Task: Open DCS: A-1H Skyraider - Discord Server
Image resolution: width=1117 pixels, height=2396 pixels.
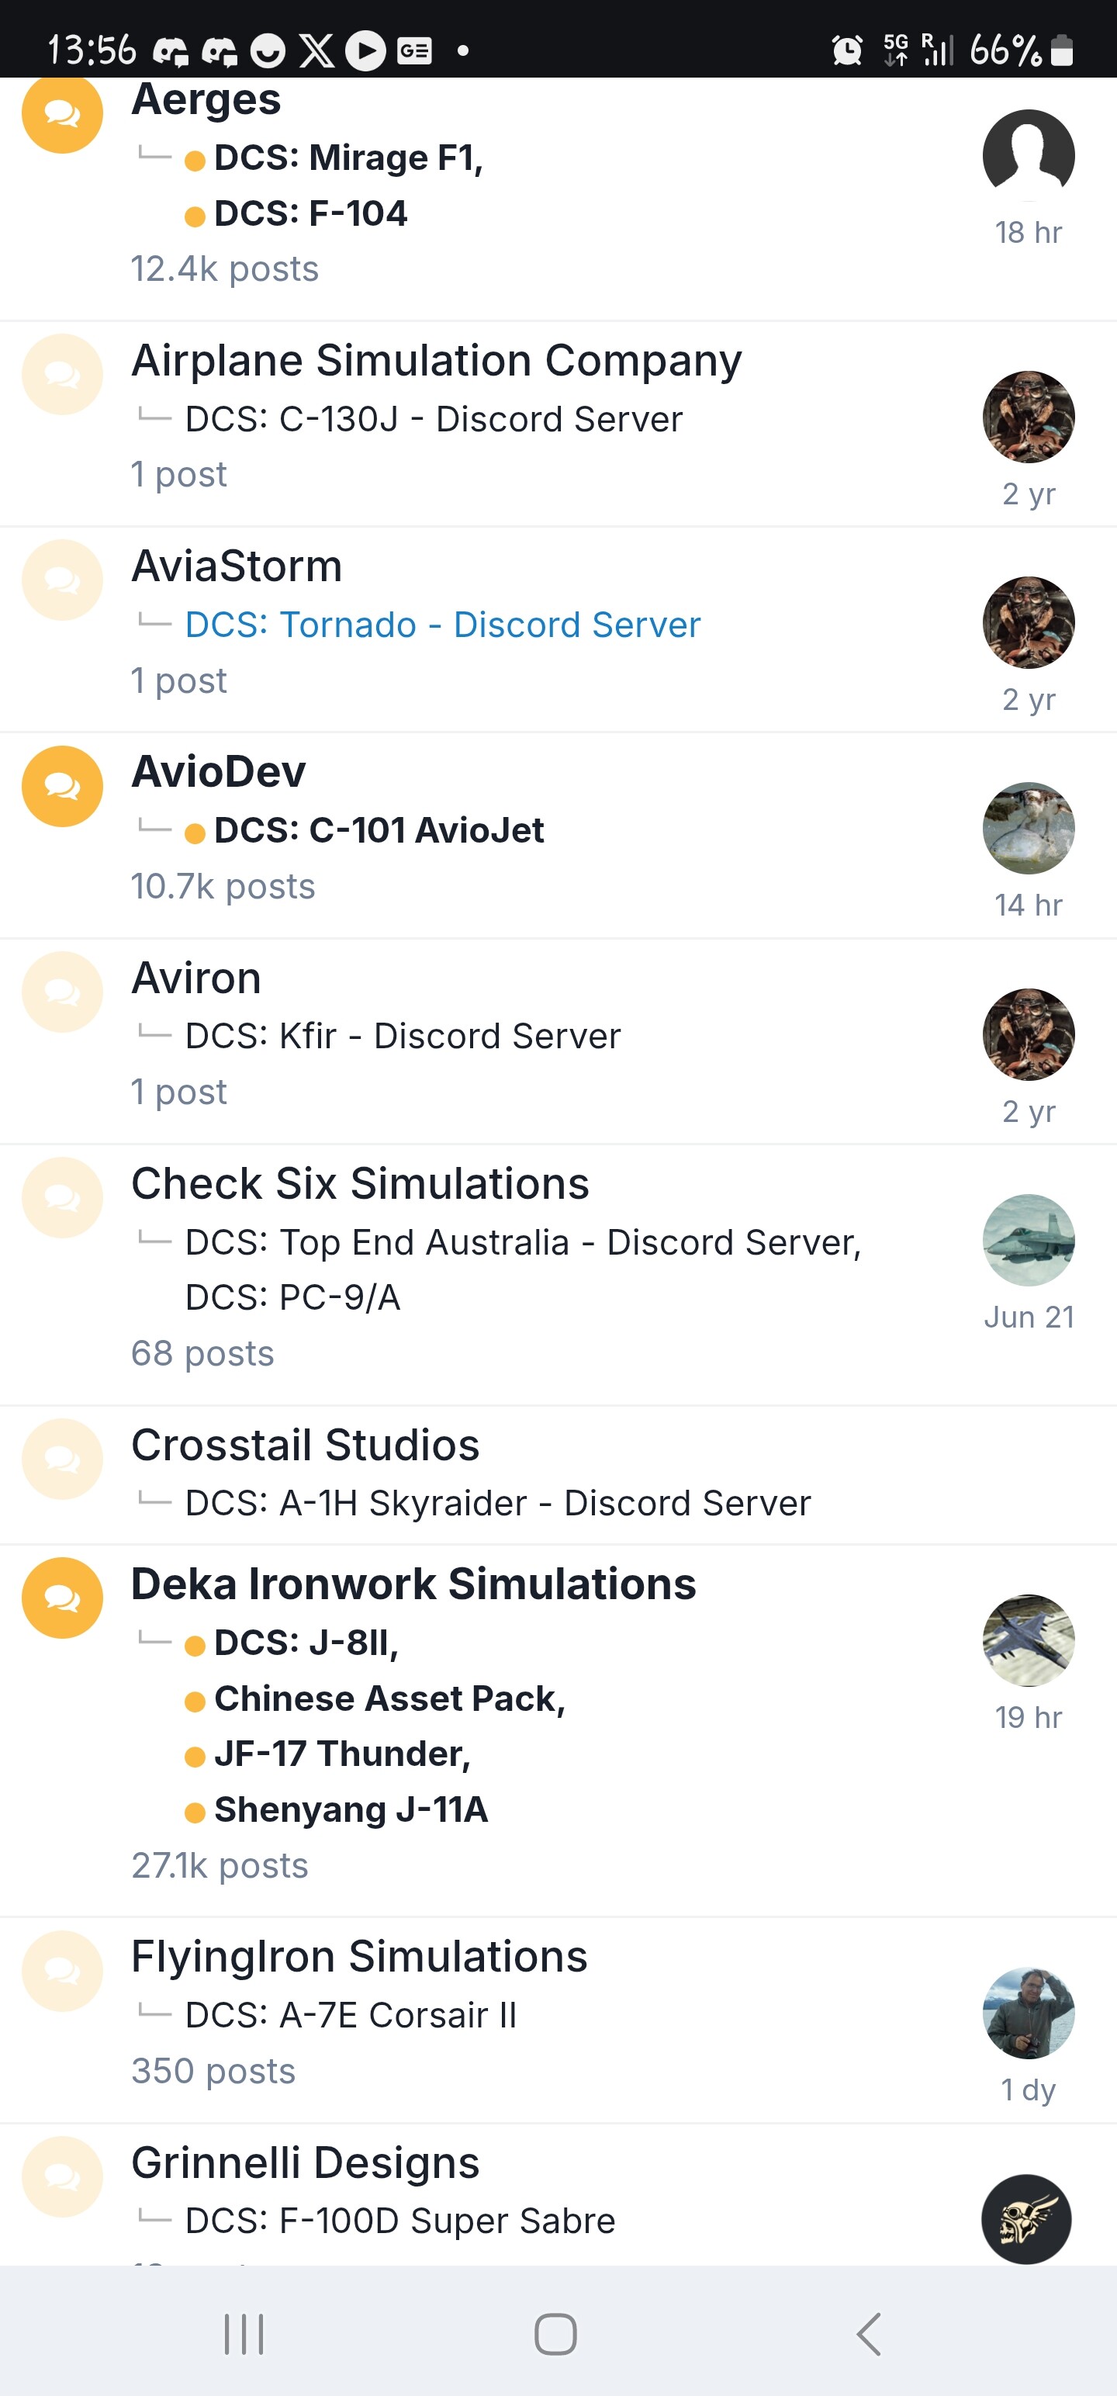Action: (x=497, y=1503)
